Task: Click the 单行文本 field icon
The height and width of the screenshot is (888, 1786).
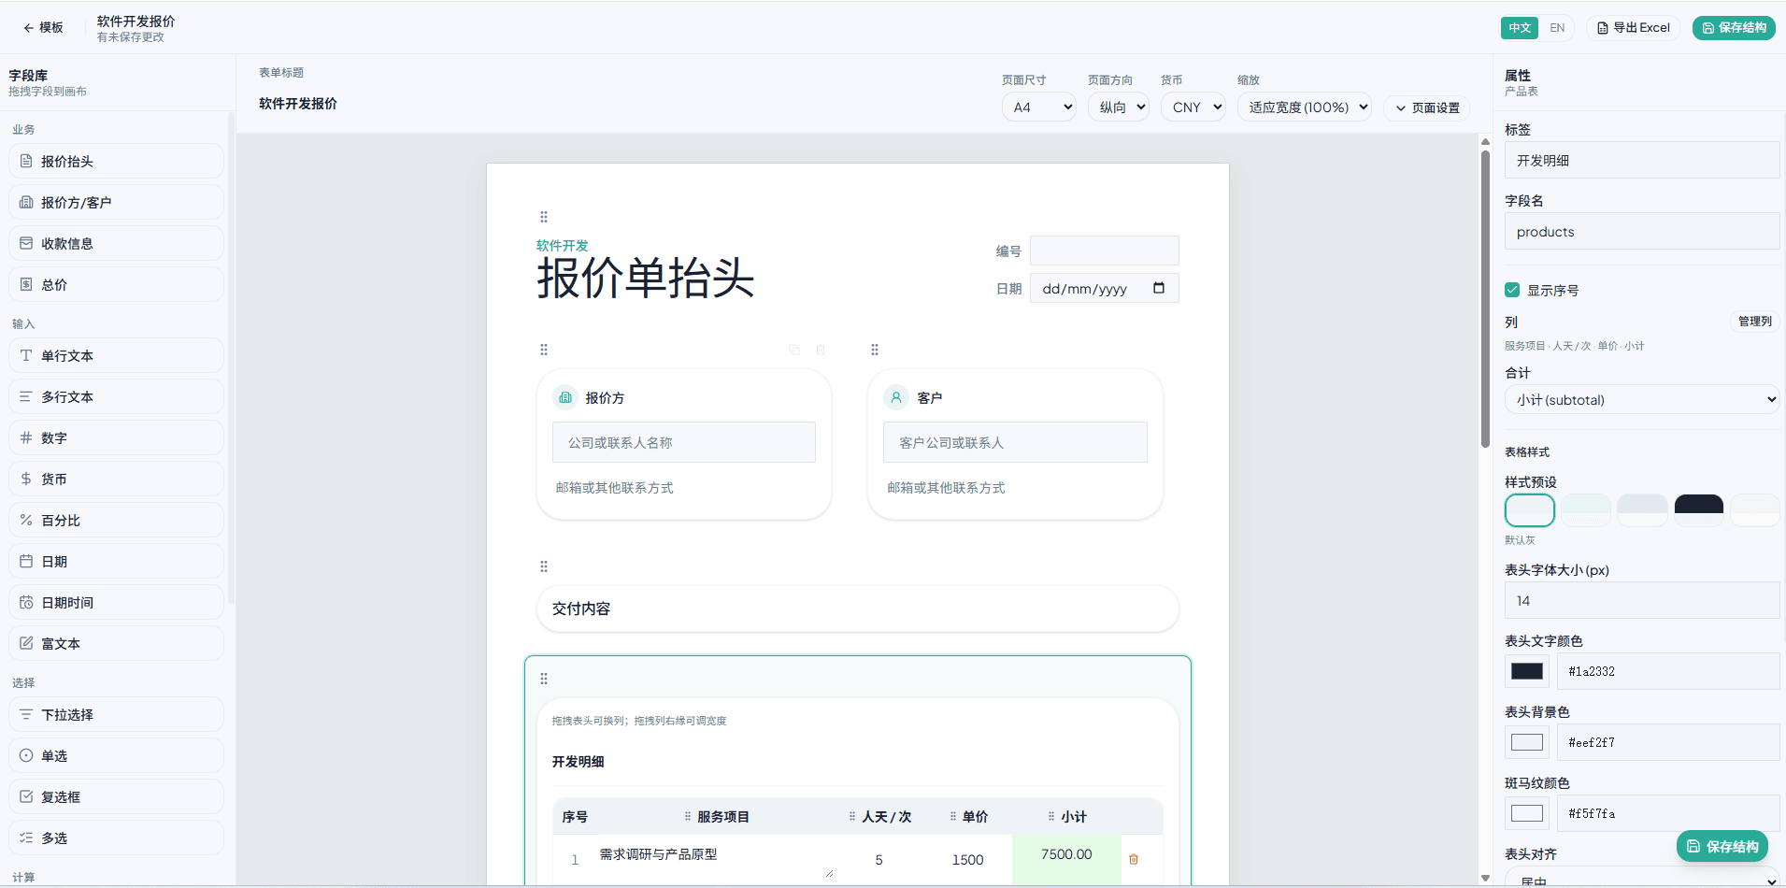Action: click(26, 355)
